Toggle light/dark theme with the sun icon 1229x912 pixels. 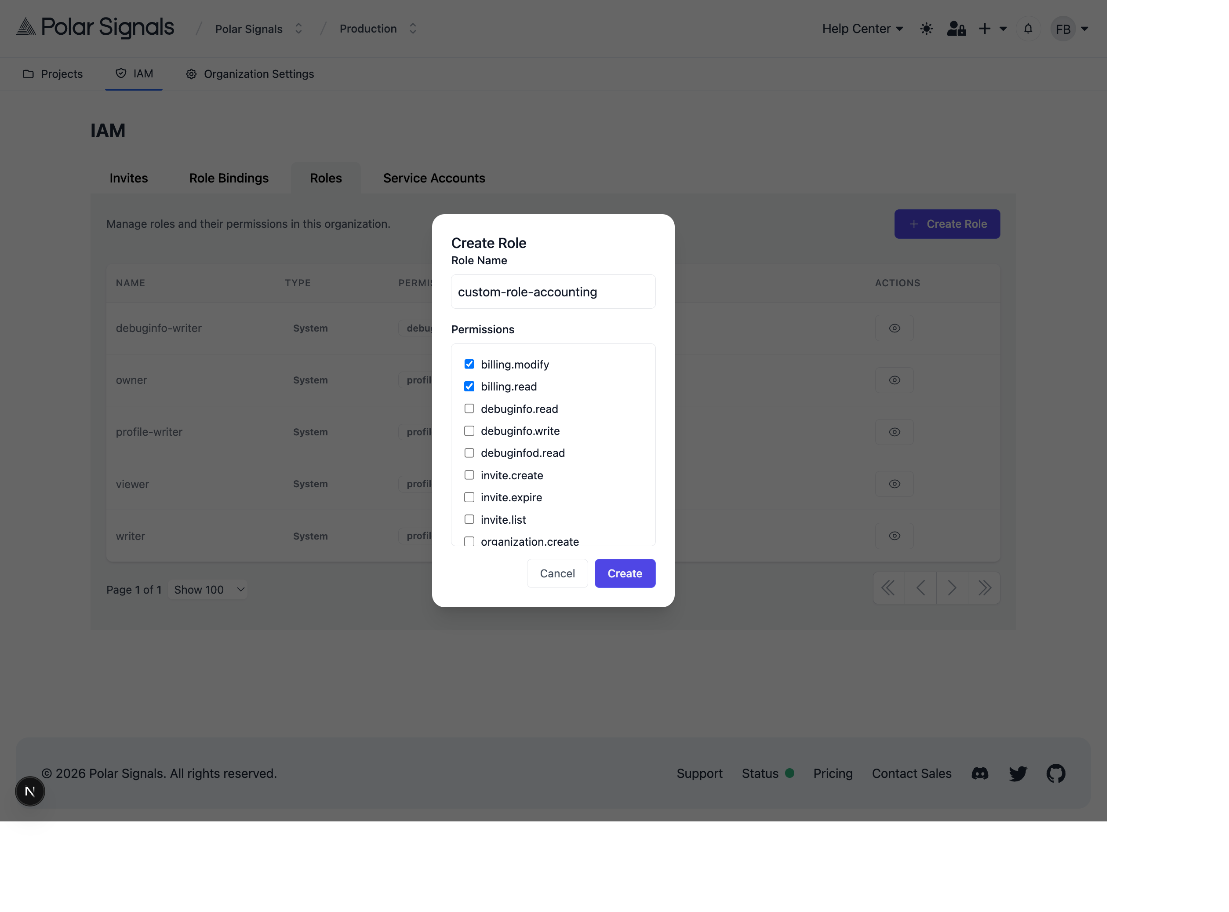(x=926, y=28)
